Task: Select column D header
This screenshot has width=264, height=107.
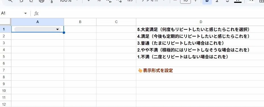Action: click(200, 22)
